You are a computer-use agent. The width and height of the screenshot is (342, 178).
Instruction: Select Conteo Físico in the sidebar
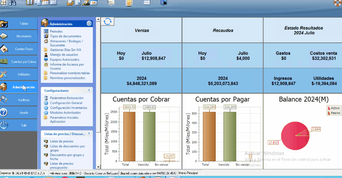[24, 49]
